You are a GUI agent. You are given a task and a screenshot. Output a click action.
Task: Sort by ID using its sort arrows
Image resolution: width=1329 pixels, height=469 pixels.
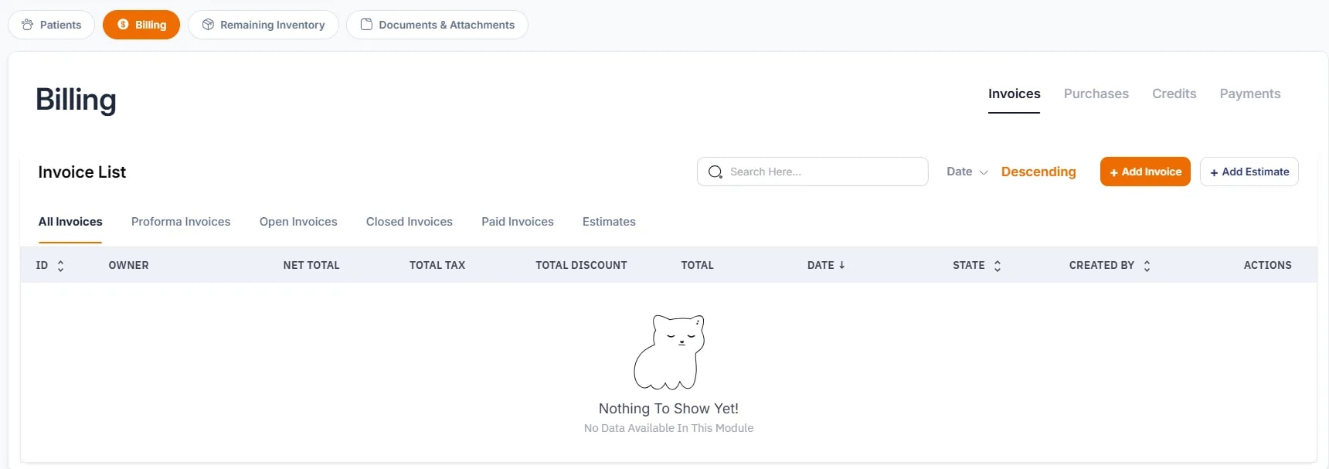pos(60,266)
